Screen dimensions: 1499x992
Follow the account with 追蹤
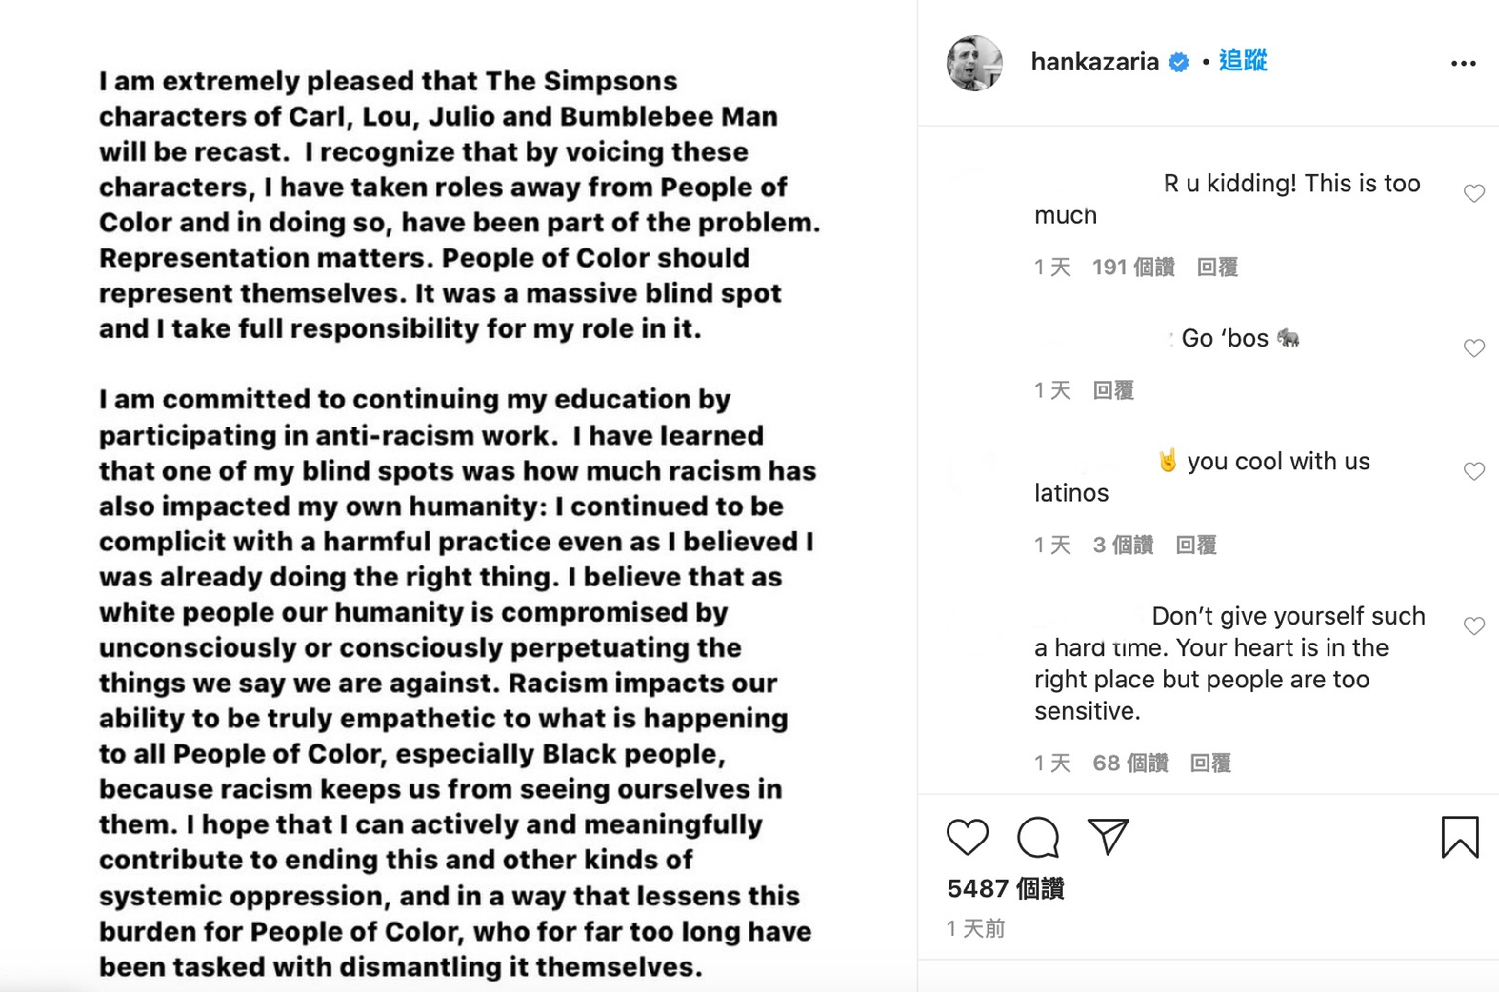point(1243,61)
